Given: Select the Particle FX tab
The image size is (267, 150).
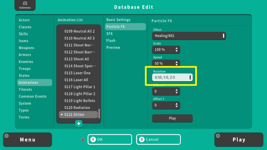Looking at the screenshot, I should pos(125,27).
